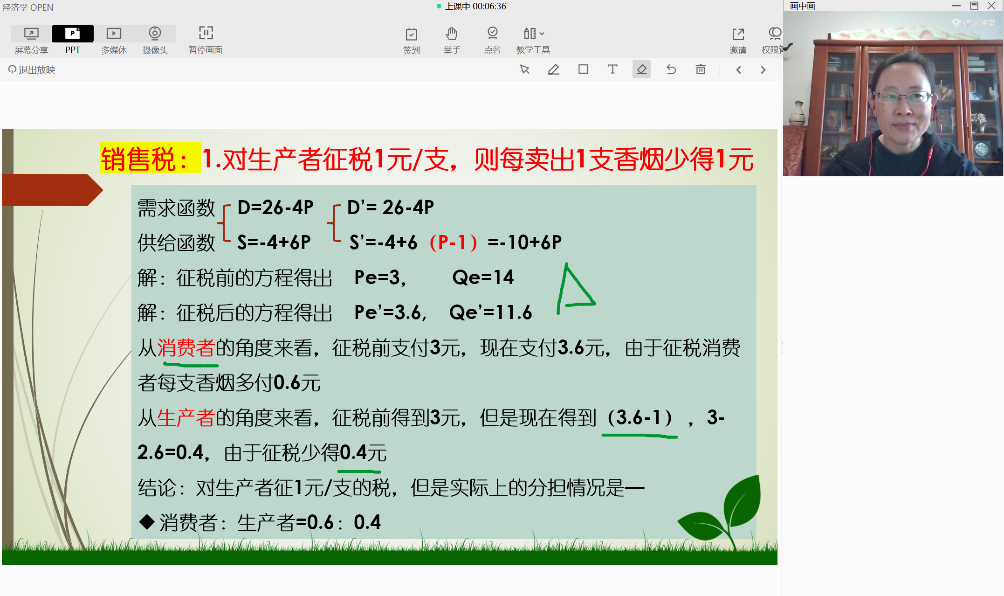1004x596 pixels.
Task: Click the 举手 raise hand icon
Action: [x=451, y=40]
